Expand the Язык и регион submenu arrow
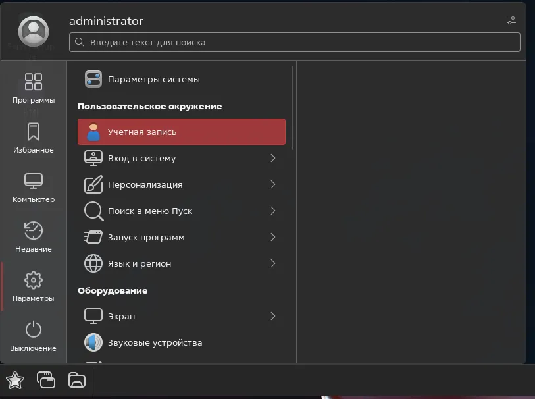This screenshot has height=399, width=535. [x=273, y=263]
